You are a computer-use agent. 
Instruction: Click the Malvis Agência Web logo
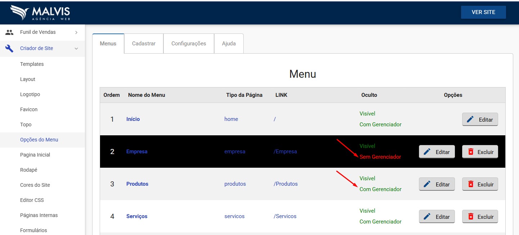tap(40, 13)
